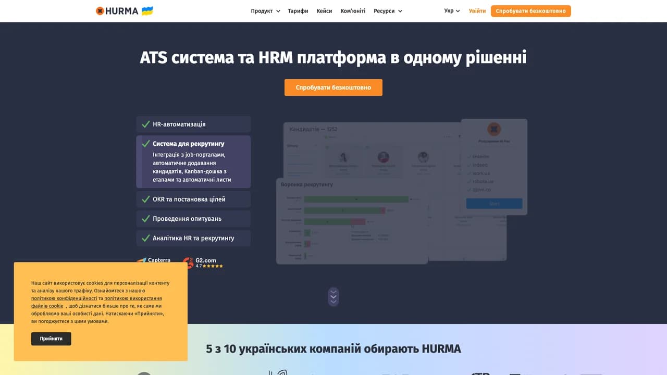
Task: Click checkmark icon next to Проведення опитувань
Action: (x=146, y=219)
